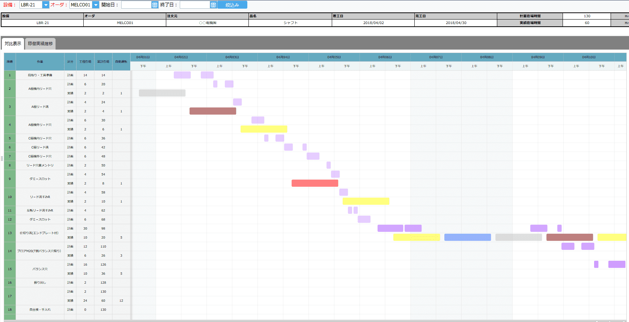Click the gray actual bar in 仕切り溝 row
Image resolution: width=629 pixels, height=322 pixels.
click(x=519, y=237)
